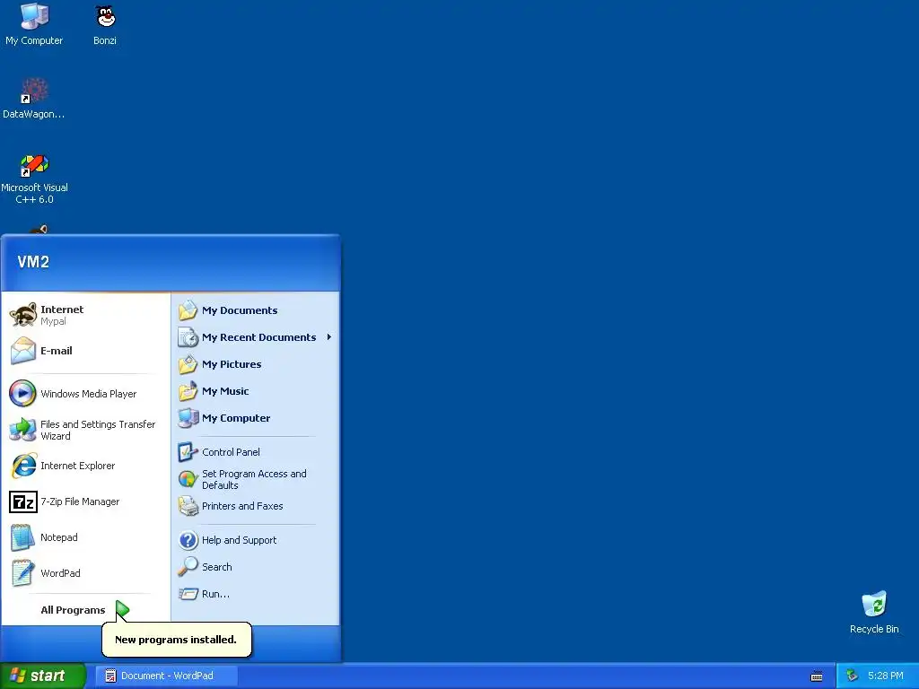919x689 pixels.
Task: Click the Run... icon
Action: pyautogui.click(x=188, y=594)
